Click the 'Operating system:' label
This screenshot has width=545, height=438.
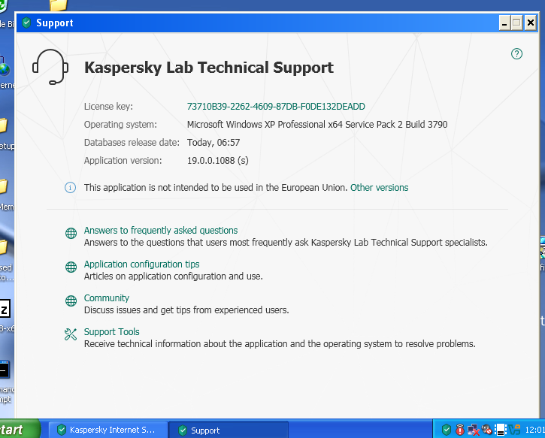tap(120, 125)
